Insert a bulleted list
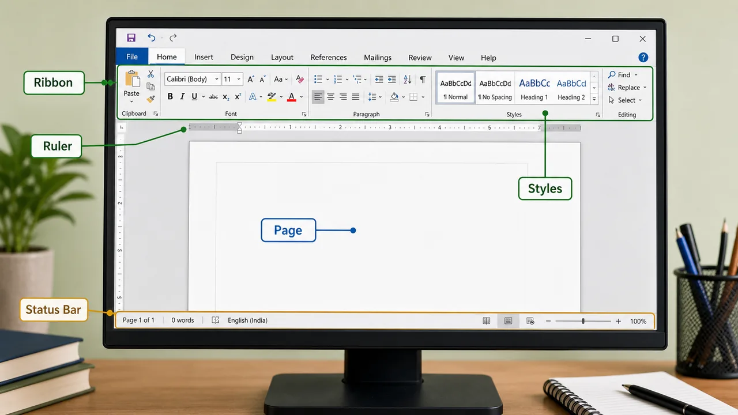Viewport: 738px width, 415px height. 318,80
